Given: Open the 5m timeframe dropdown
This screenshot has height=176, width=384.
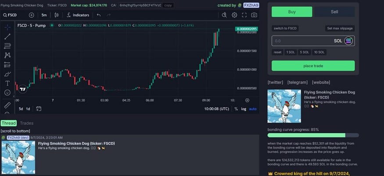Looking at the screenshot, I should (44, 15).
